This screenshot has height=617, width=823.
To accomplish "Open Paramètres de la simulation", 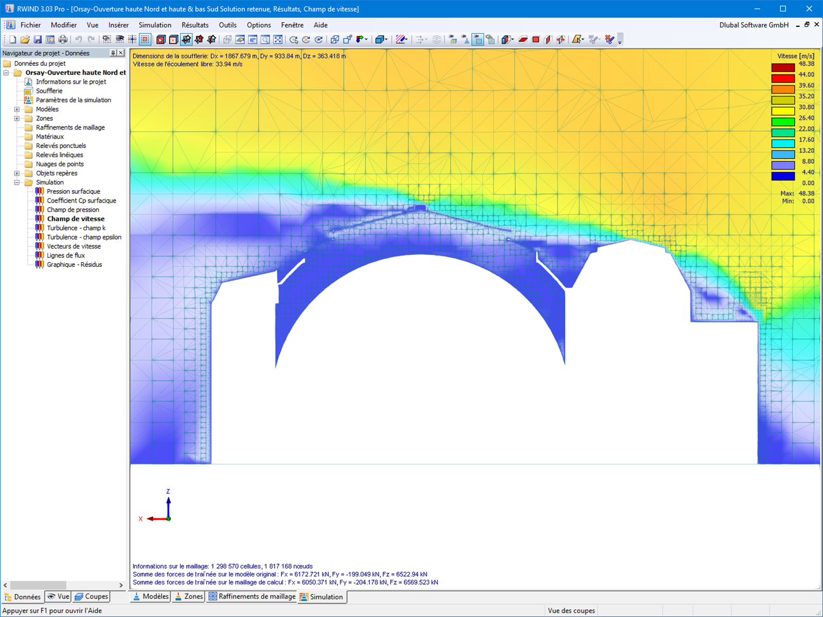I will [73, 100].
